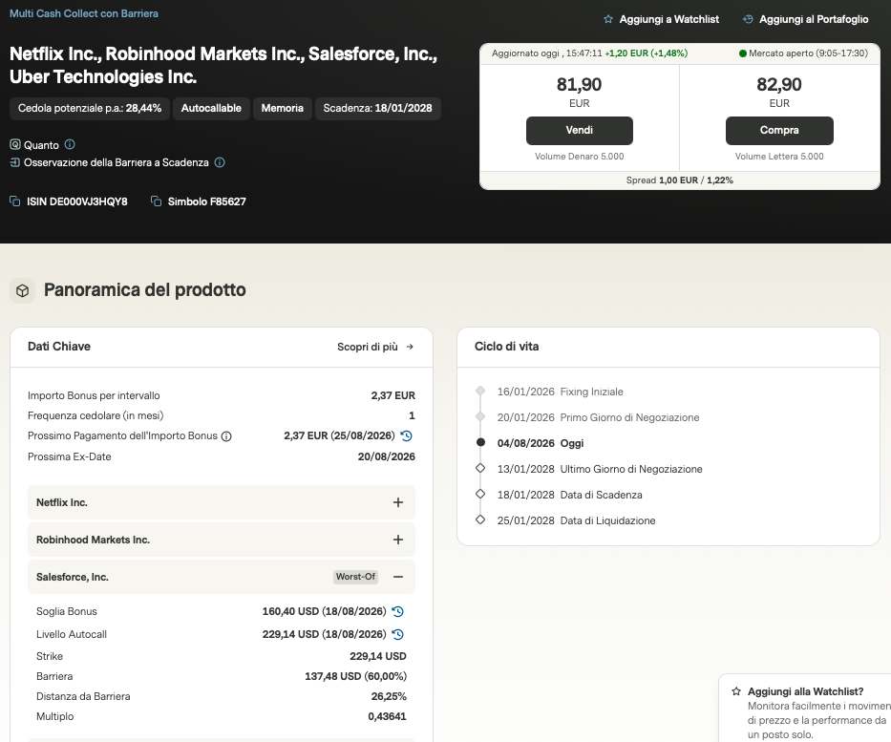Click the Memoria tag
The image size is (891, 742).
point(283,108)
